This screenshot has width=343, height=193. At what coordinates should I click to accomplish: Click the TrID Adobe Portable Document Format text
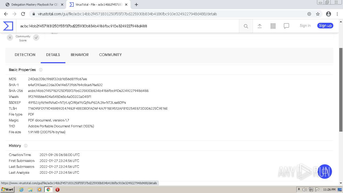point(61,126)
